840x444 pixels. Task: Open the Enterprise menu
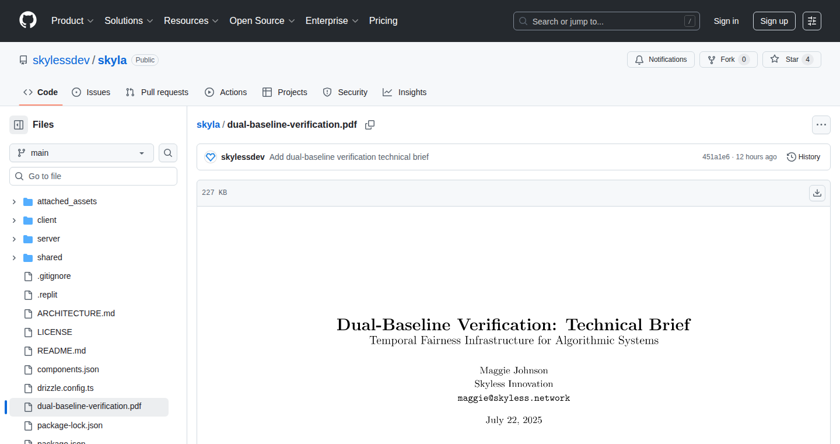click(x=332, y=21)
